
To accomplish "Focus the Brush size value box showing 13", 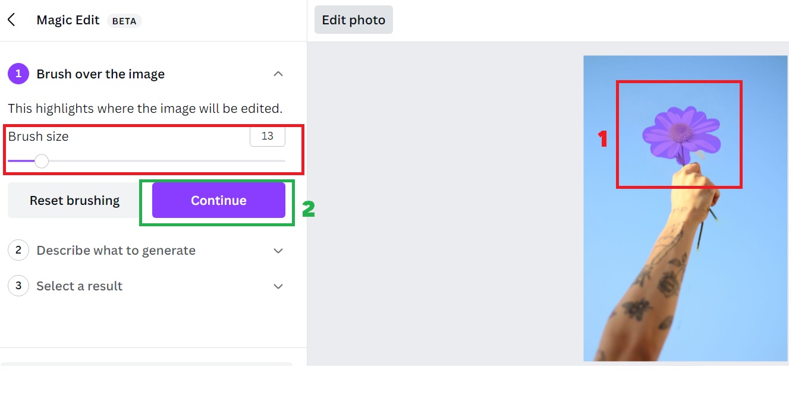I will 268,137.
